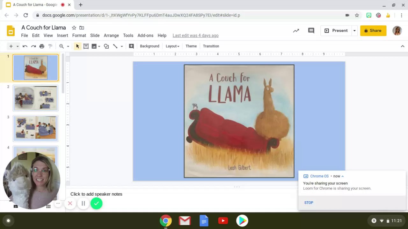The width and height of the screenshot is (408, 229).
Task: Activate the Paint format tool
Action: (x=50, y=46)
